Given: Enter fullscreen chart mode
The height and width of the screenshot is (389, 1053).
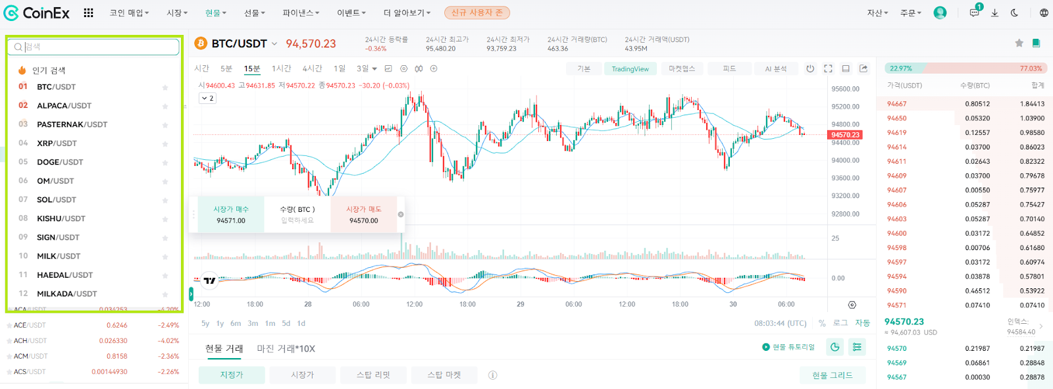Looking at the screenshot, I should (828, 68).
